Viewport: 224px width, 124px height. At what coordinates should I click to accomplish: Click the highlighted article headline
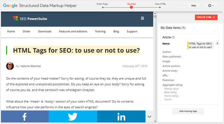click(76, 50)
